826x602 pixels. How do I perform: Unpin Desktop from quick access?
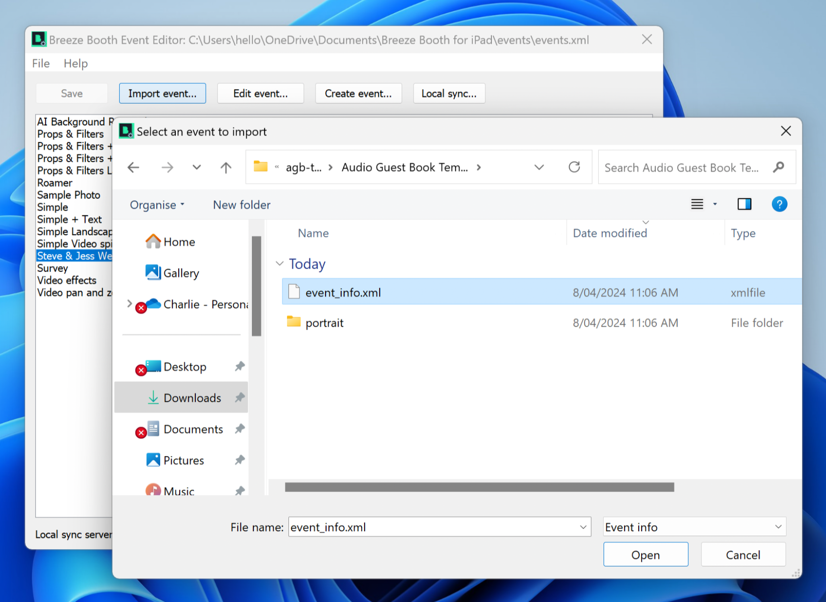[x=240, y=367]
